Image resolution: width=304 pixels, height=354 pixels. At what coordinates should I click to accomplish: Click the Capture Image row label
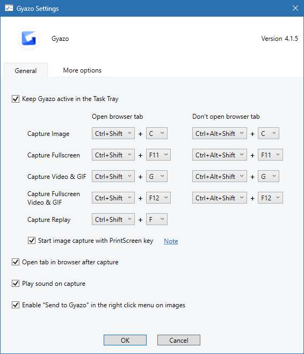click(x=48, y=134)
